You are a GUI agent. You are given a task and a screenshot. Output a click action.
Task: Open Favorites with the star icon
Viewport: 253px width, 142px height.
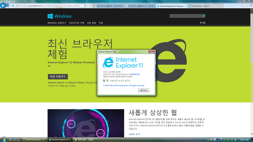[x=247, y=6]
